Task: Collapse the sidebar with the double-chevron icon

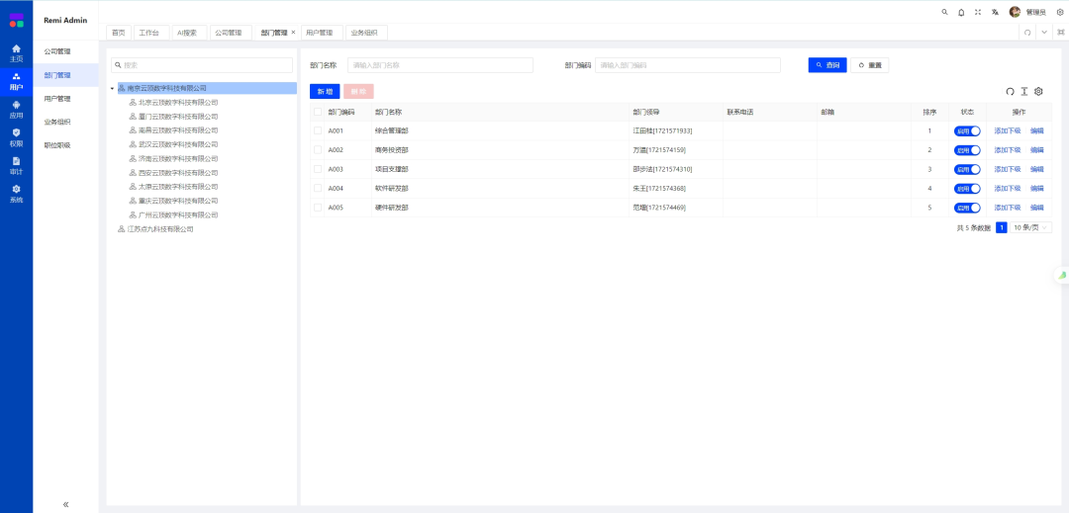Action: 66,503
